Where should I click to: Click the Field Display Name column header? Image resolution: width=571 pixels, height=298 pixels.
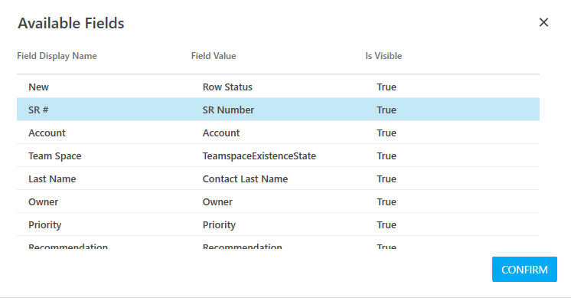57,56
